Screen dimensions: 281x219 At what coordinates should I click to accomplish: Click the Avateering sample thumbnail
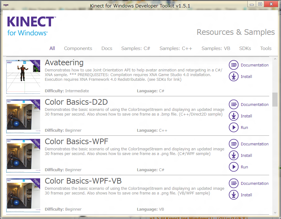point(23,77)
